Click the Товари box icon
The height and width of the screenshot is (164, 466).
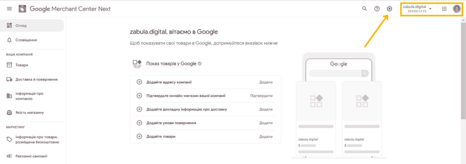point(9,65)
